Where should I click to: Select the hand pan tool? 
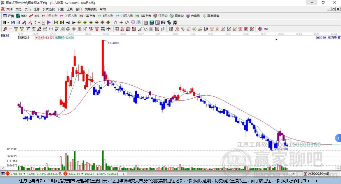click(x=116, y=23)
